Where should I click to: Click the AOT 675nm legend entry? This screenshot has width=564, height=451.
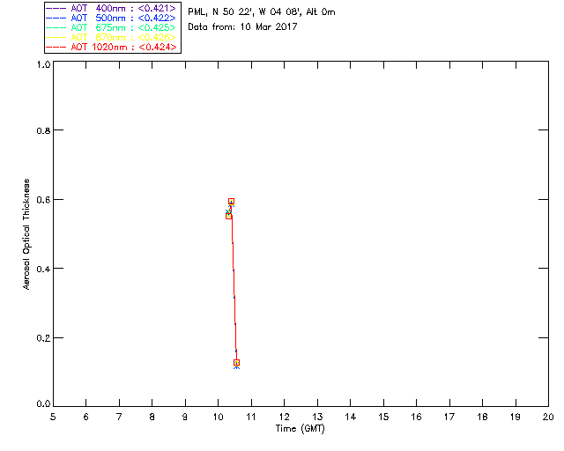(111, 27)
